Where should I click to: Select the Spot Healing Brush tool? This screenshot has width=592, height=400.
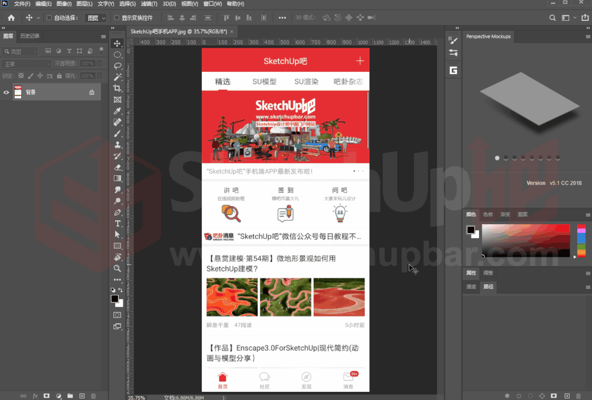click(x=117, y=122)
